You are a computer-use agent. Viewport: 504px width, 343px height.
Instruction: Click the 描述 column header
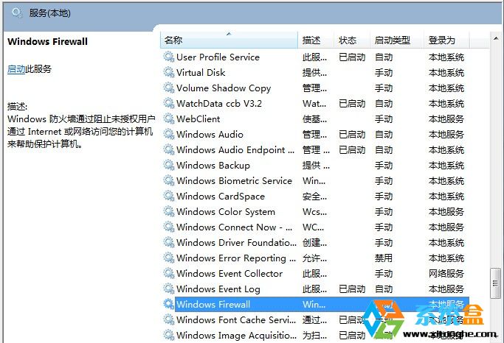coord(311,40)
